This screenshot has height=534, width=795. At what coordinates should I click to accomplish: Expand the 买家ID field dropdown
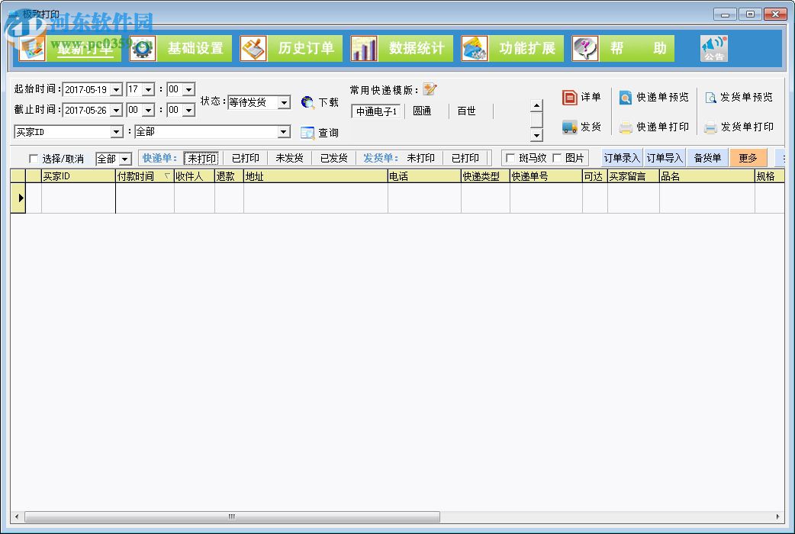click(117, 132)
